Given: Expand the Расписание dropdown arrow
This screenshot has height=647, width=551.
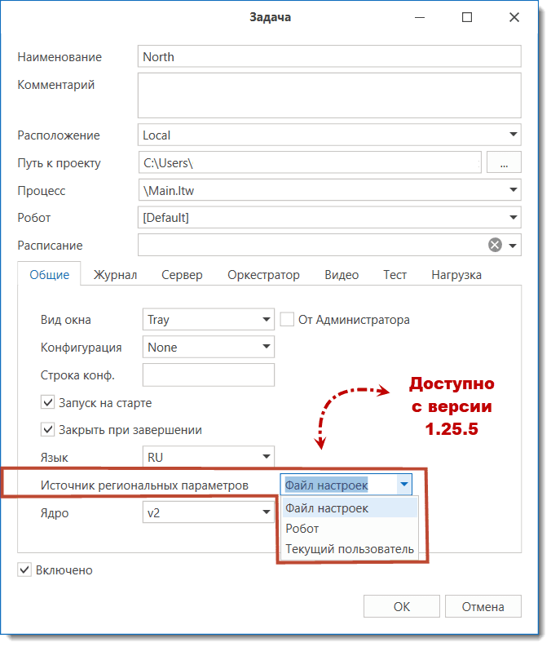Looking at the screenshot, I should pyautogui.click(x=513, y=246).
